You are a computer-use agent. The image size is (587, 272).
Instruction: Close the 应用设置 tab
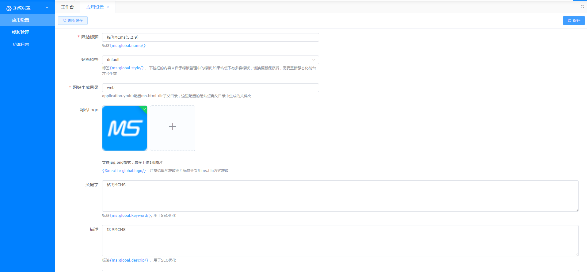point(108,7)
